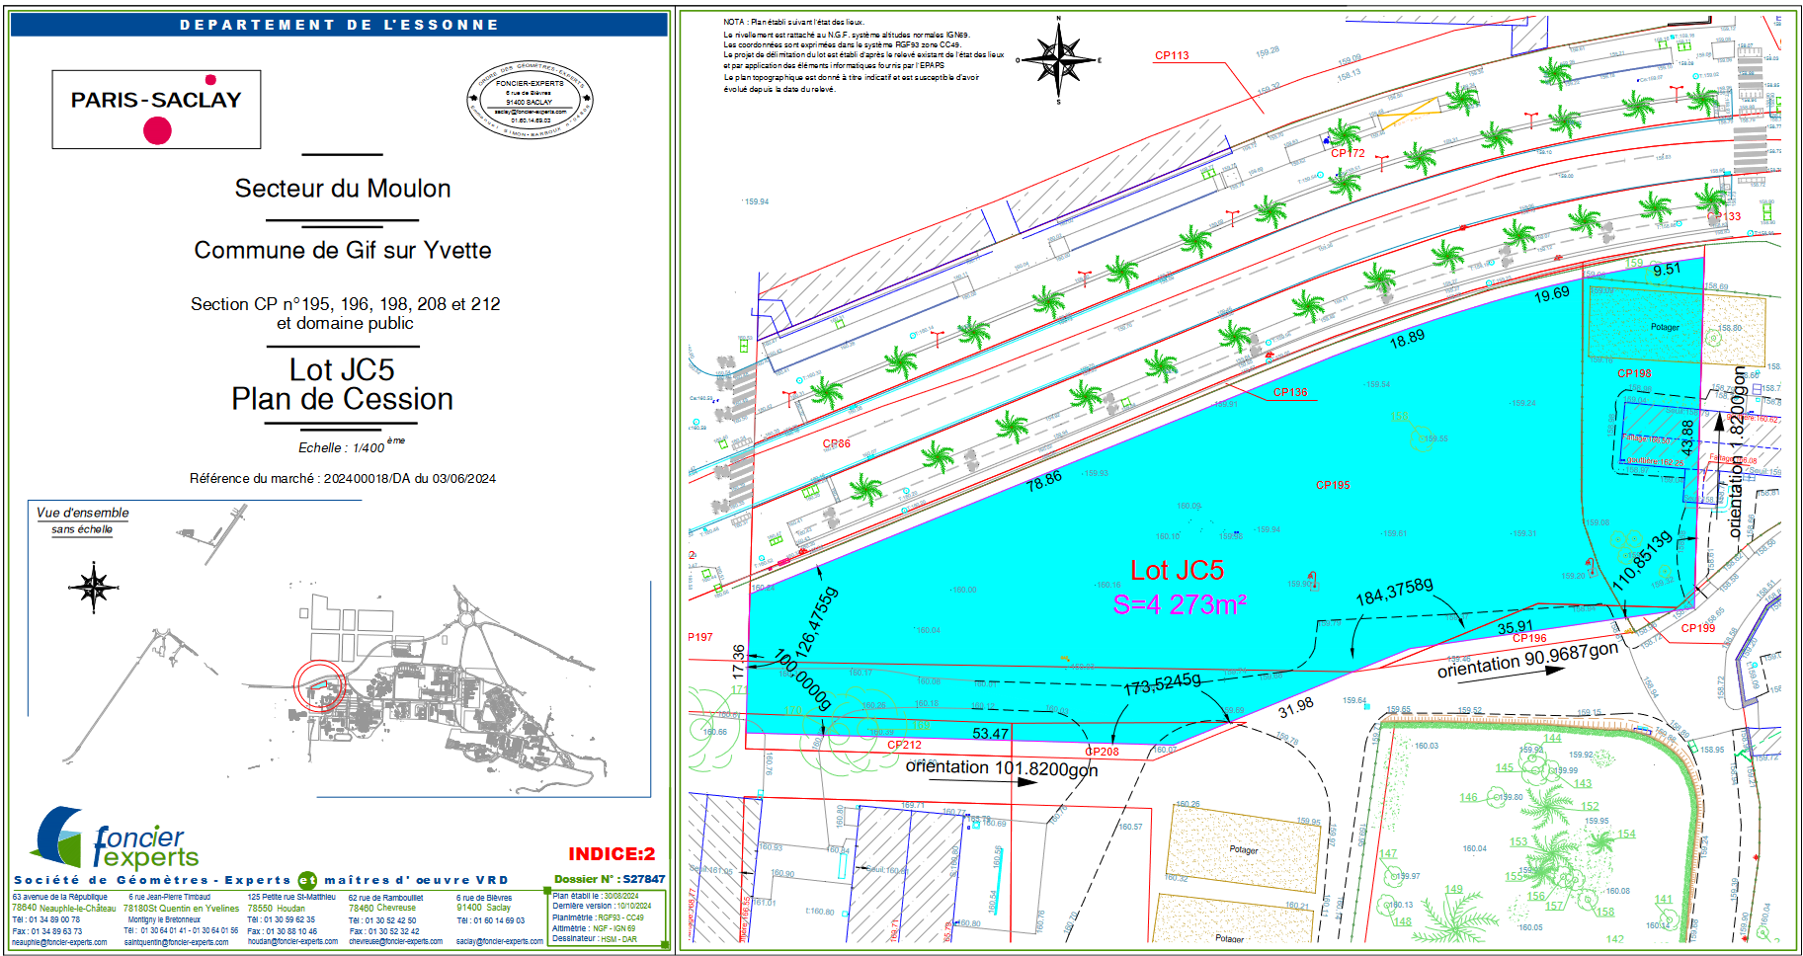Select 'orientation 101.8200gon' annotation
Screen dimensions: 1803x956
[1002, 767]
